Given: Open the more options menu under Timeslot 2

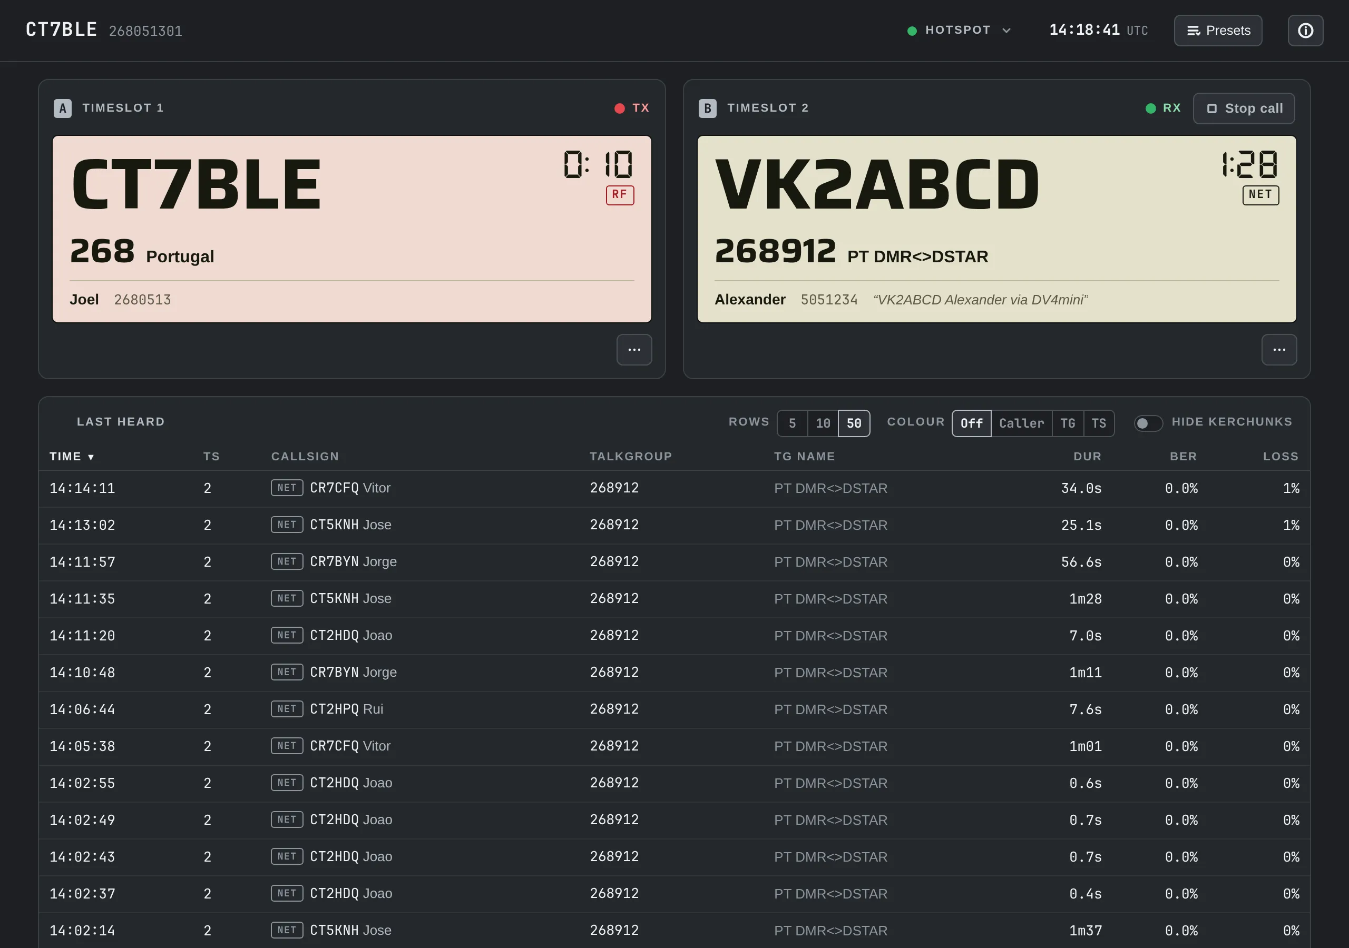Looking at the screenshot, I should (1278, 350).
